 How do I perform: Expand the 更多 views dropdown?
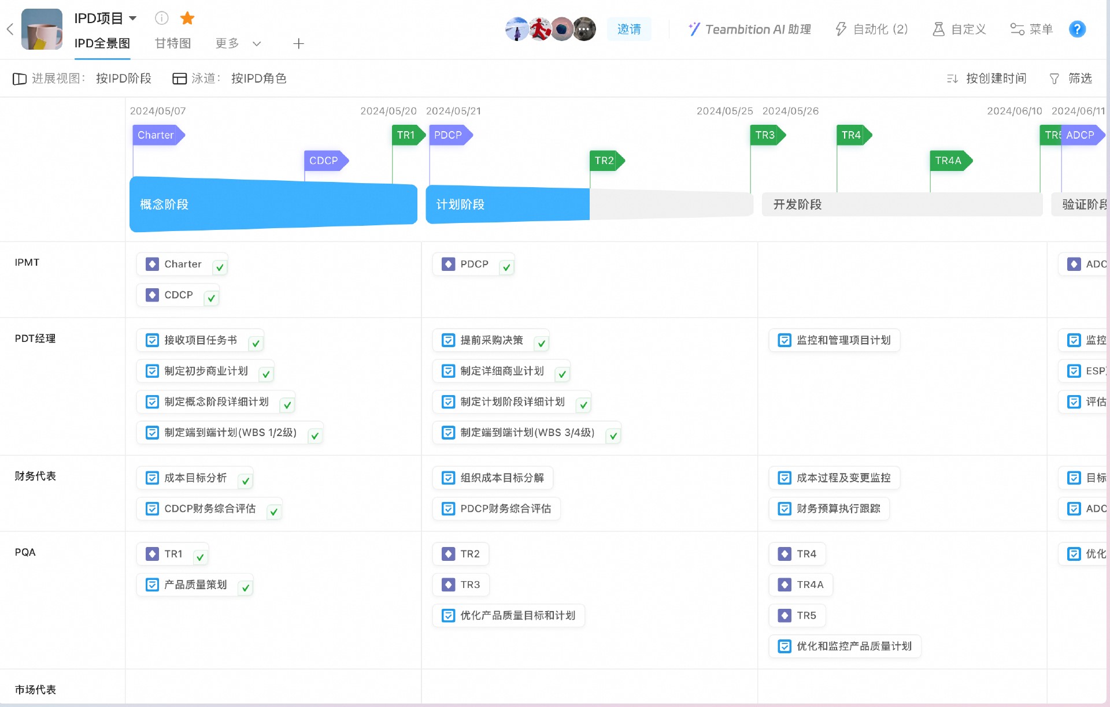tap(238, 43)
